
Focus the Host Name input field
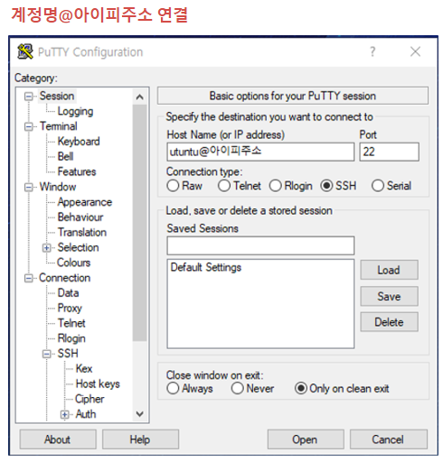(260, 152)
